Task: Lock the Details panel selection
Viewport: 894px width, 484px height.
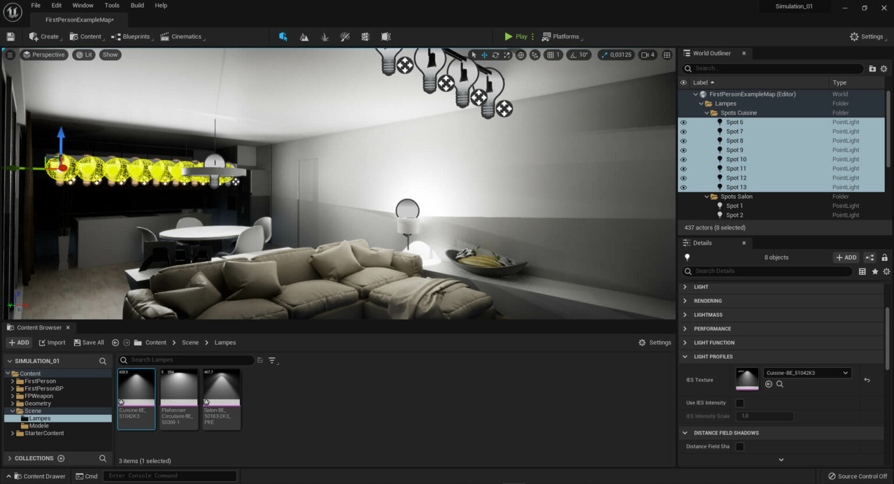Action: [885, 257]
